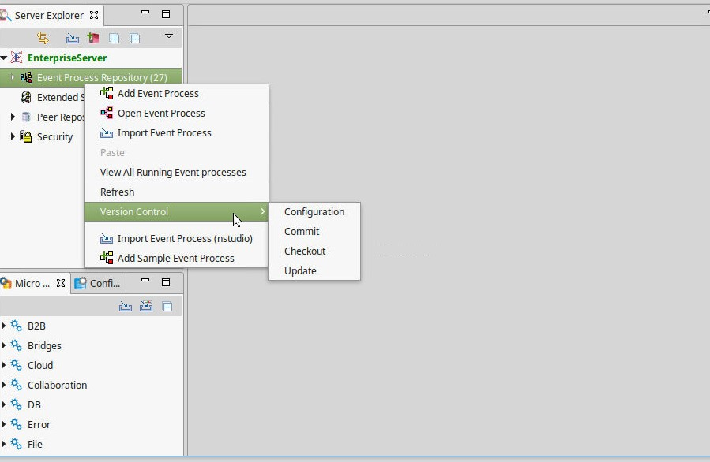Viewport: 710px width, 462px height.
Task: Expand the Error category
Action: coord(4,424)
